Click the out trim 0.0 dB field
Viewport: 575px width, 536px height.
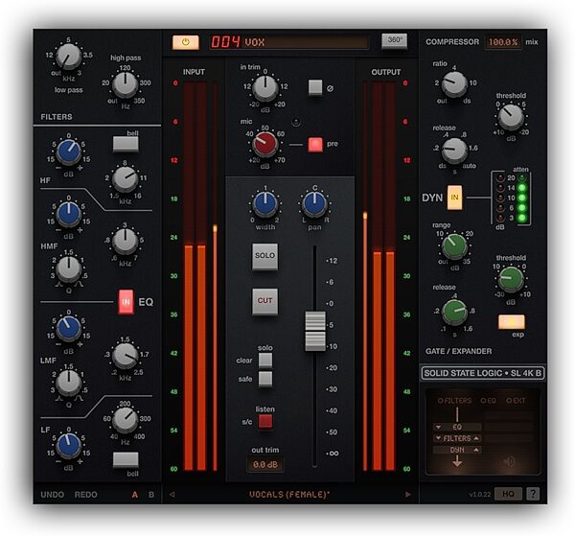click(265, 464)
